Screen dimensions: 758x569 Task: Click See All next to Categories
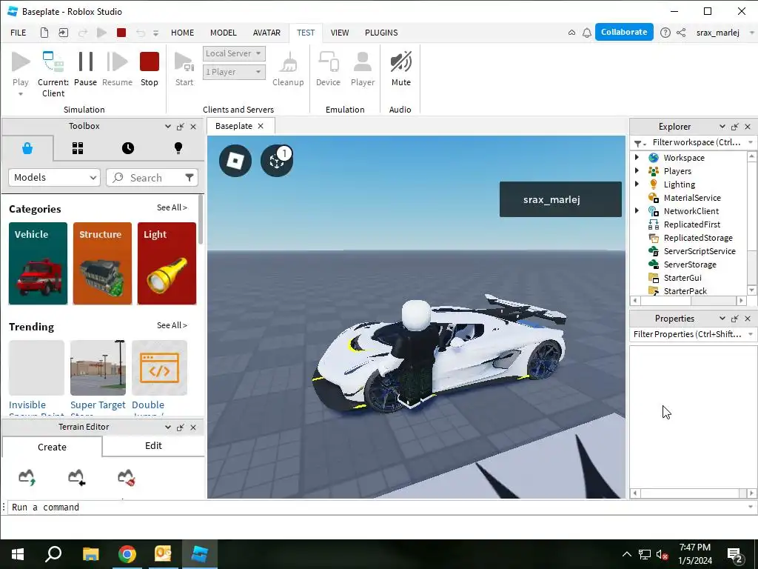[x=172, y=207]
